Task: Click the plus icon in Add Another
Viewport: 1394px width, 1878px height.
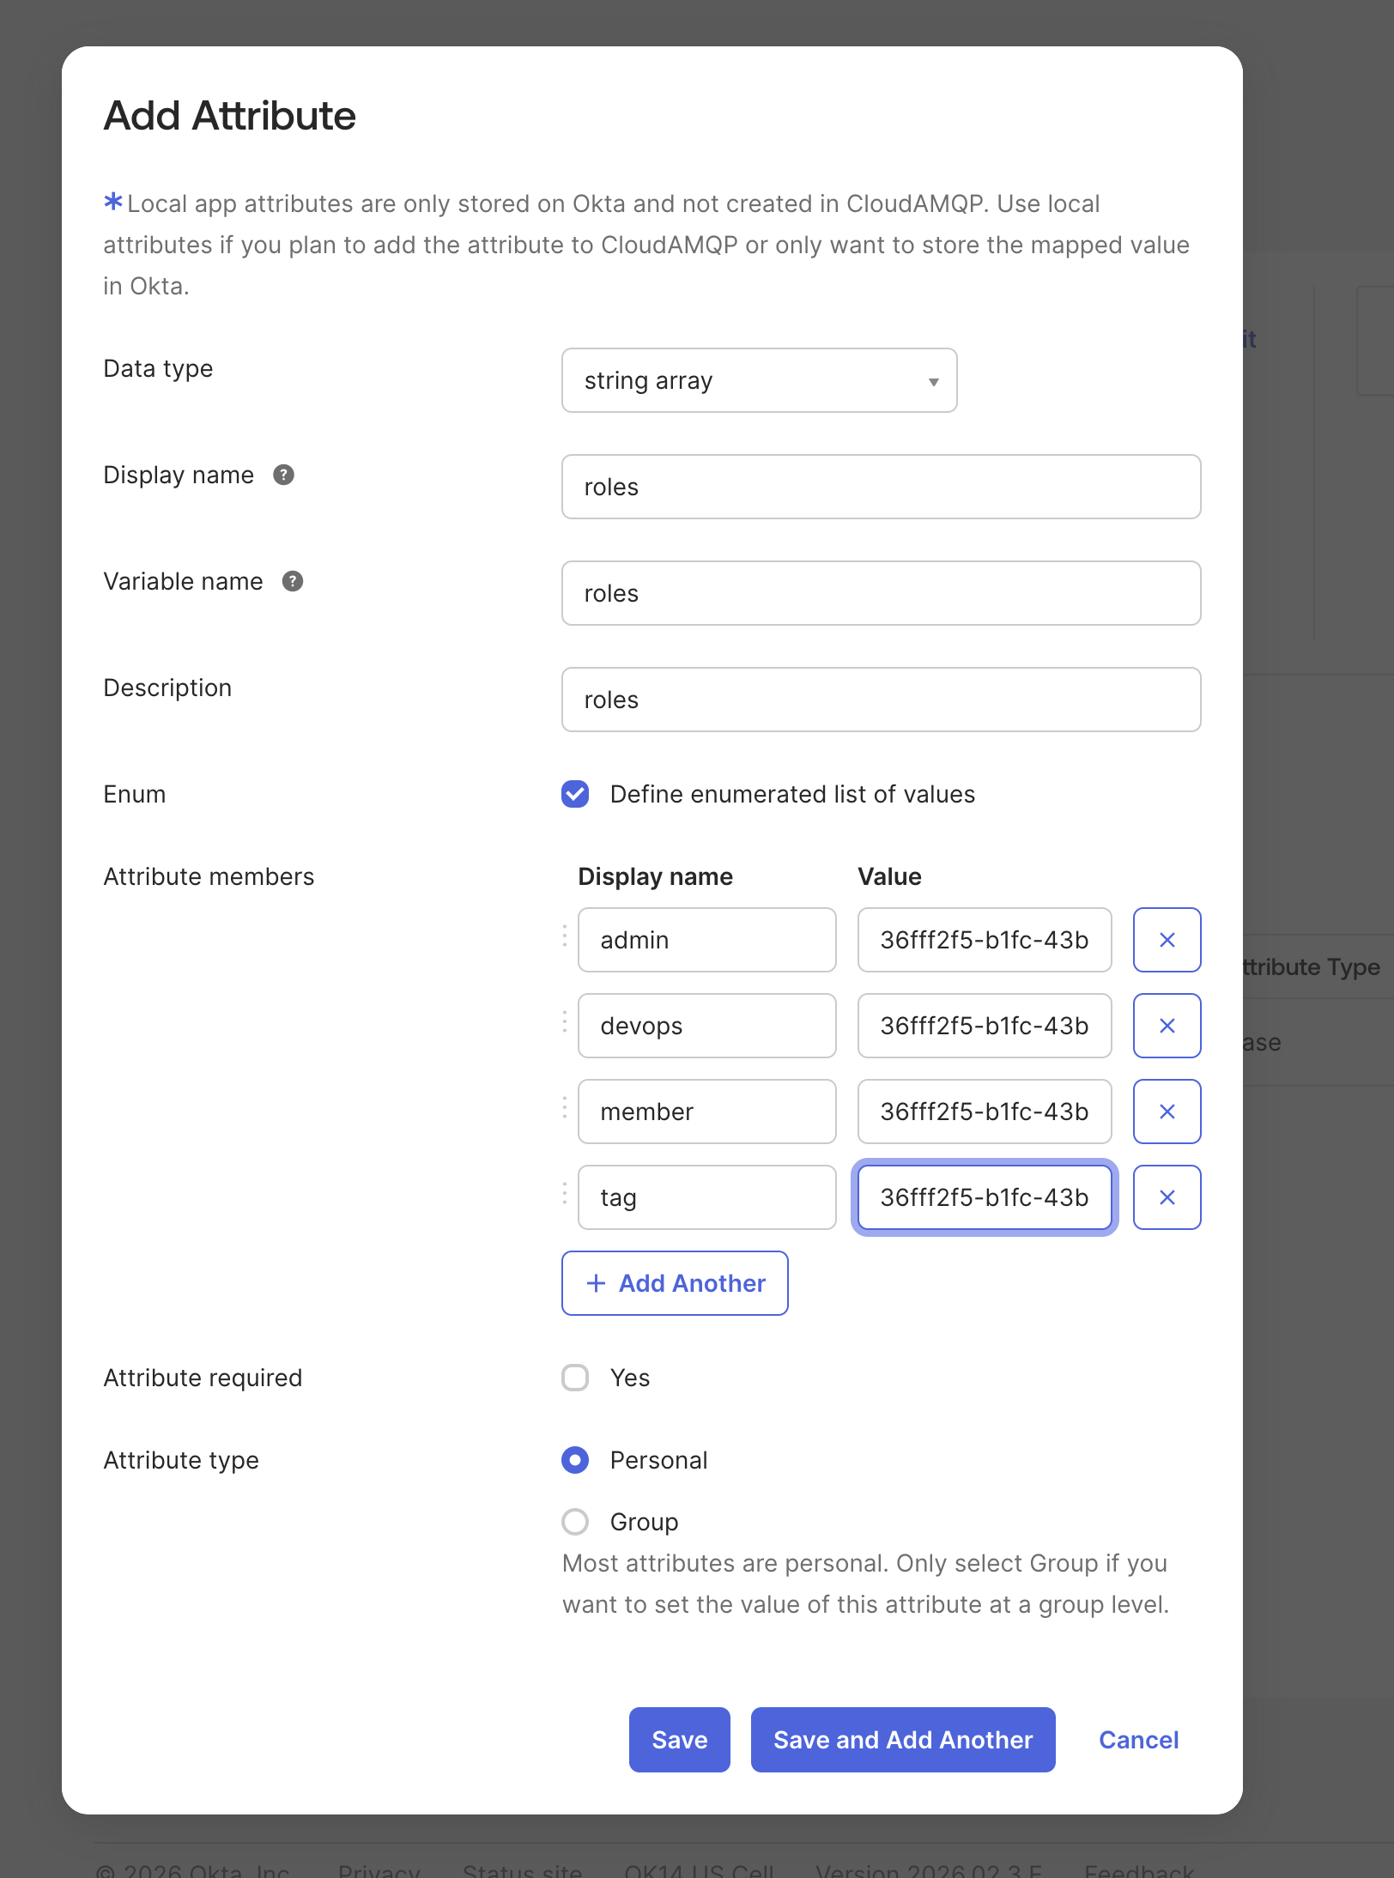Action: pyautogui.click(x=596, y=1283)
